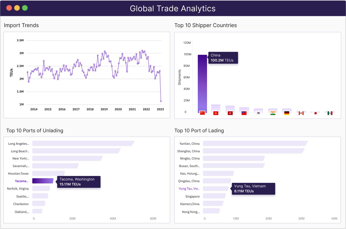
Task: Select the Taiwan flag icon
Action: tap(244, 113)
